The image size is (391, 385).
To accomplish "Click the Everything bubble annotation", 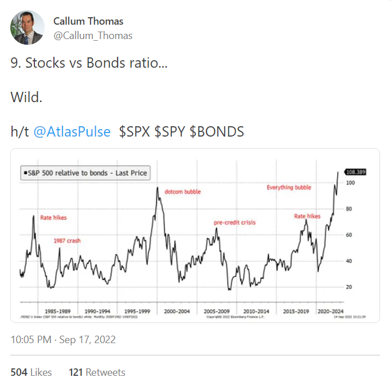I will pos(290,188).
